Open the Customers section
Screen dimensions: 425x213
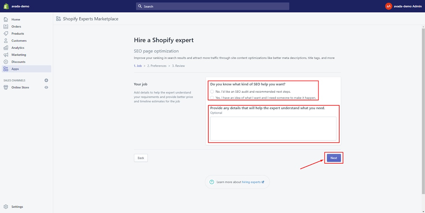pos(19,41)
